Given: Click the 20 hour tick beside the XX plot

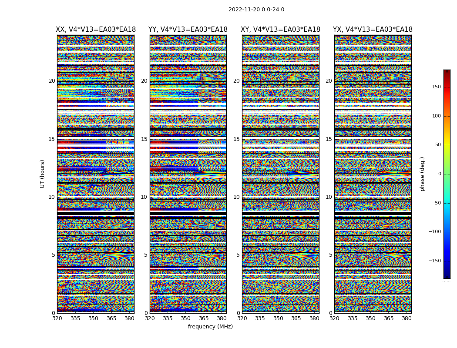Looking at the screenshot, I should [x=52, y=81].
